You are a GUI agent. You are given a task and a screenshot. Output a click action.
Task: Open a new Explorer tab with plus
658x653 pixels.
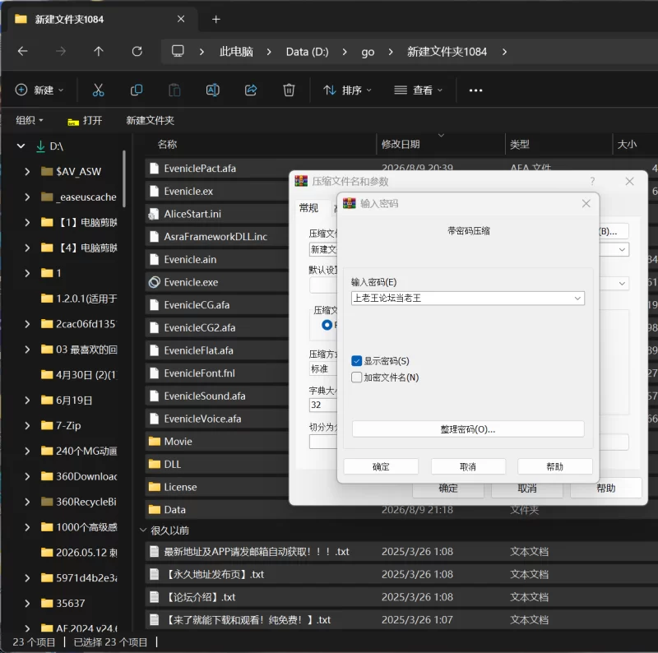216,19
